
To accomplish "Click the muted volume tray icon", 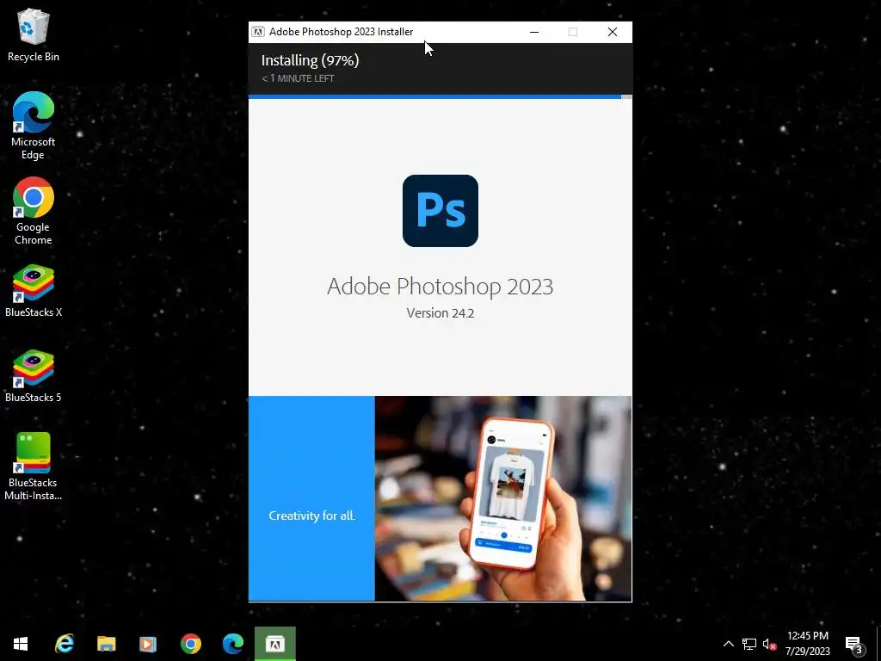I will click(x=769, y=644).
